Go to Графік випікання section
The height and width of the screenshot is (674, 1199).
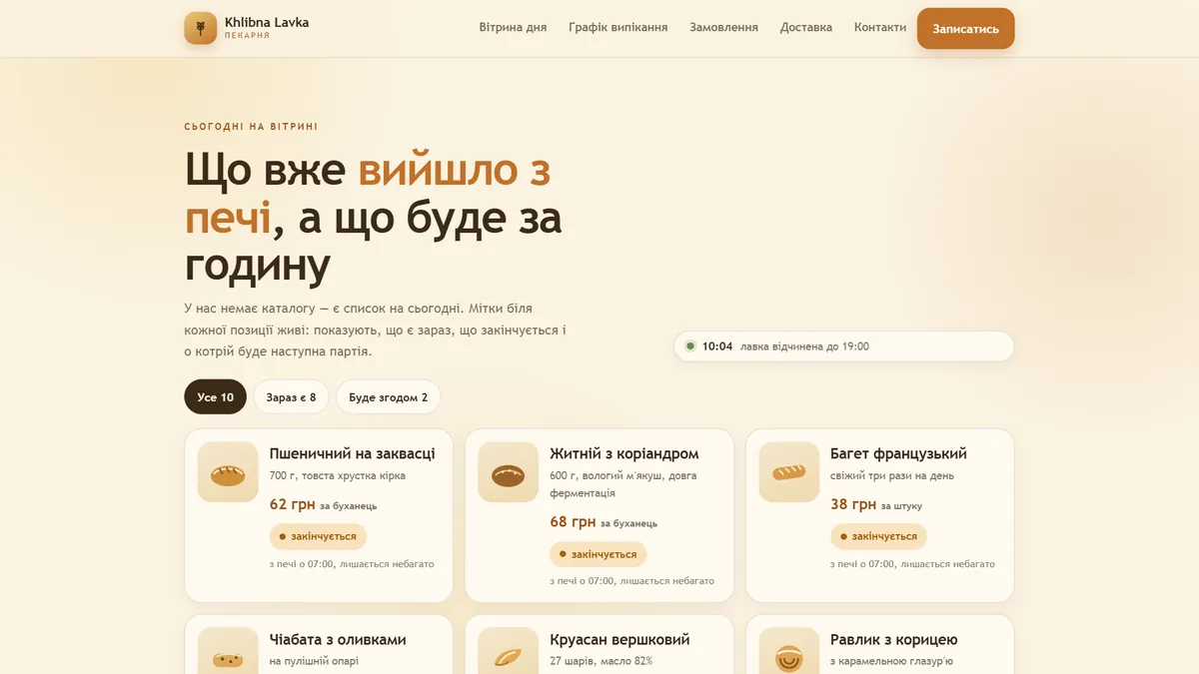tap(618, 28)
